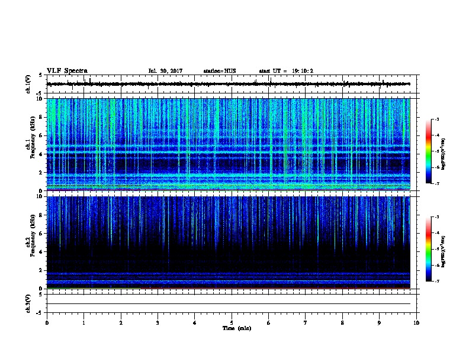469x362 pixels.
Task: Click time axis tick label '1'
Action: tap(83, 323)
